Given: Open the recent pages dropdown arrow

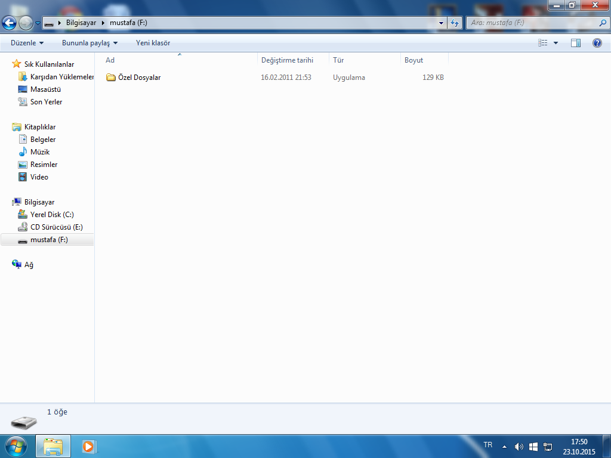Looking at the screenshot, I should point(38,23).
